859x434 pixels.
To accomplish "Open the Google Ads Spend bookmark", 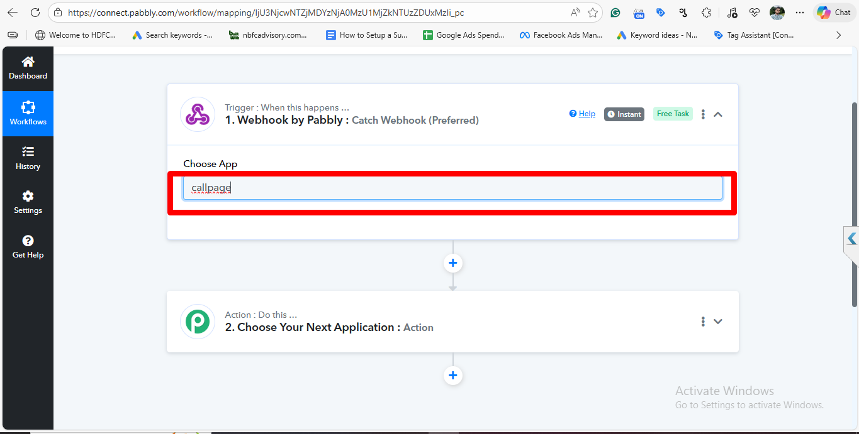I will tap(463, 35).
